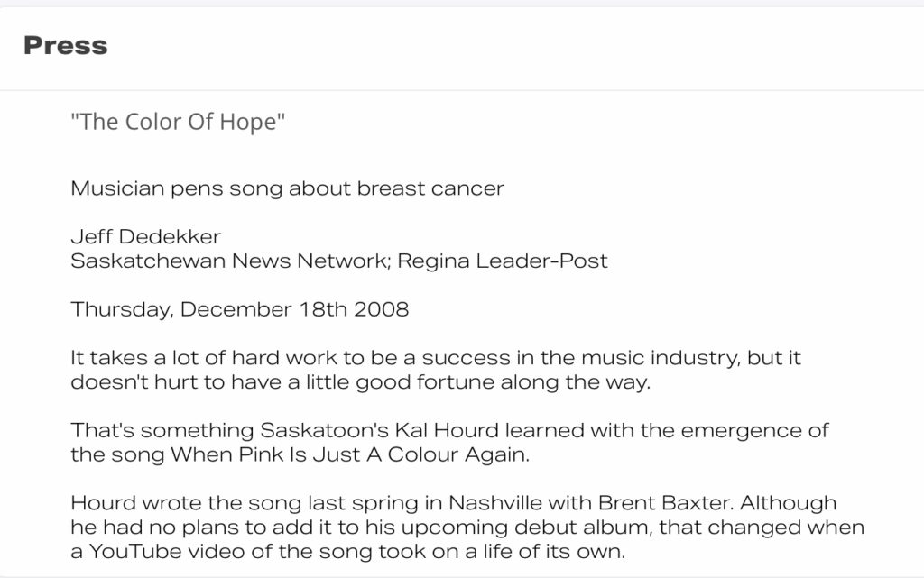The image size is (924, 578).
Task: Click author name Jeff Dedekker
Action: (145, 236)
